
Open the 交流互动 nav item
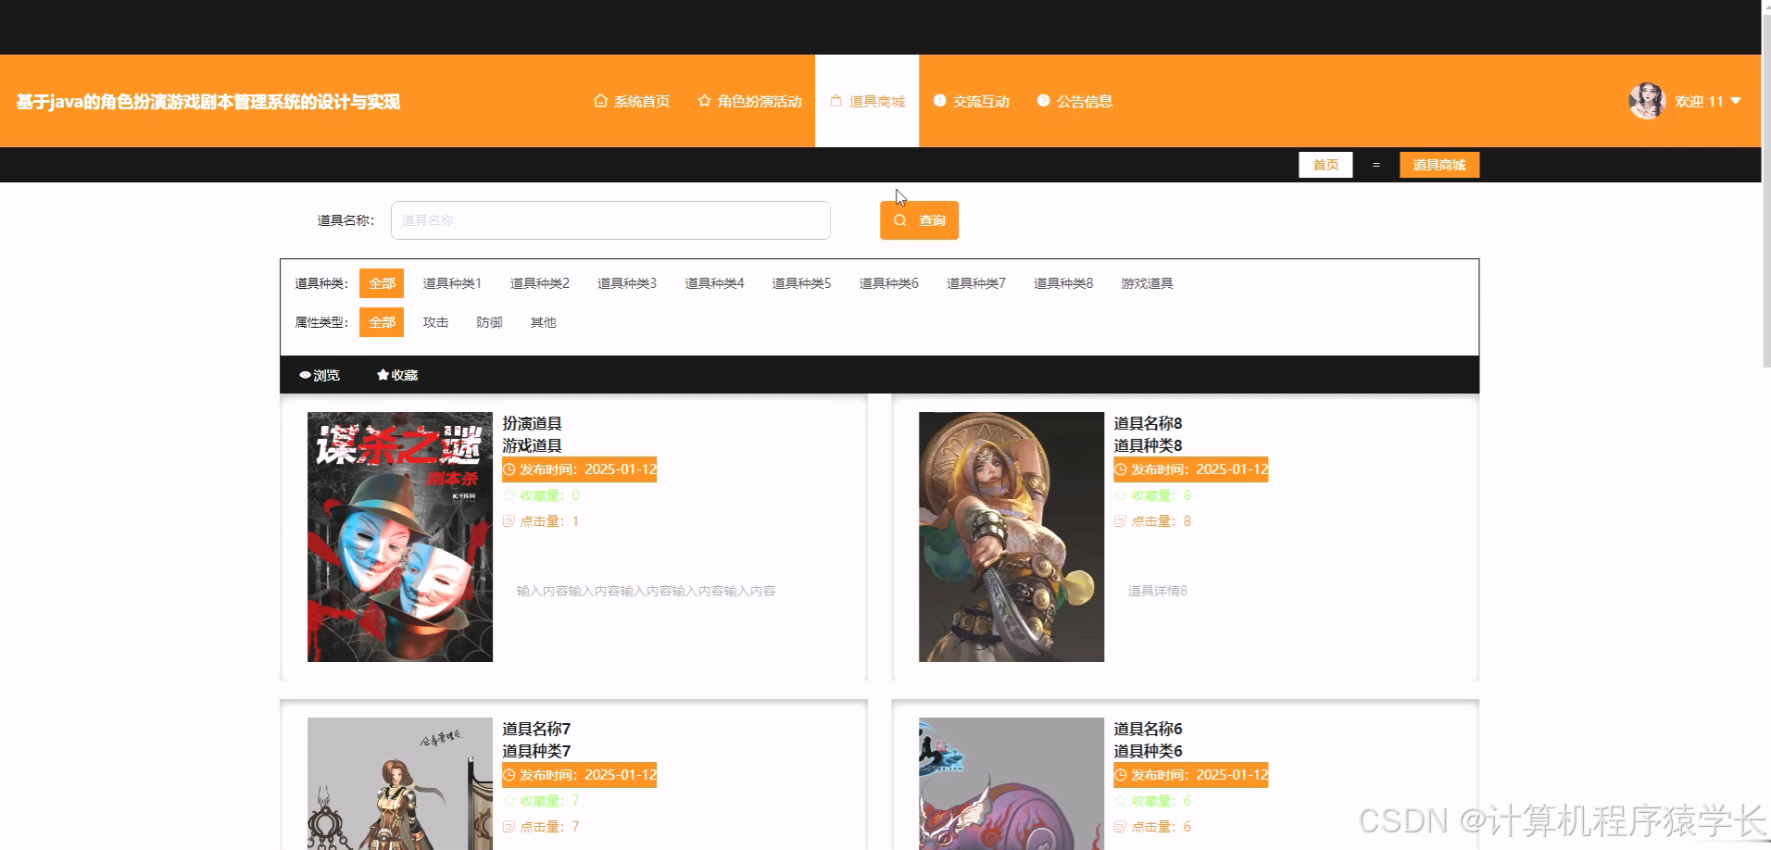point(971,101)
